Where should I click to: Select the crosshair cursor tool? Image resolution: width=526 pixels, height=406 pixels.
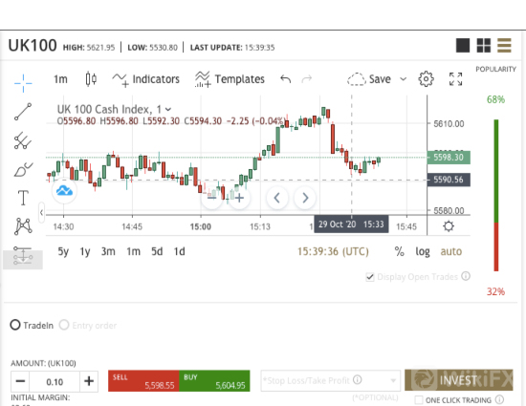(x=23, y=82)
